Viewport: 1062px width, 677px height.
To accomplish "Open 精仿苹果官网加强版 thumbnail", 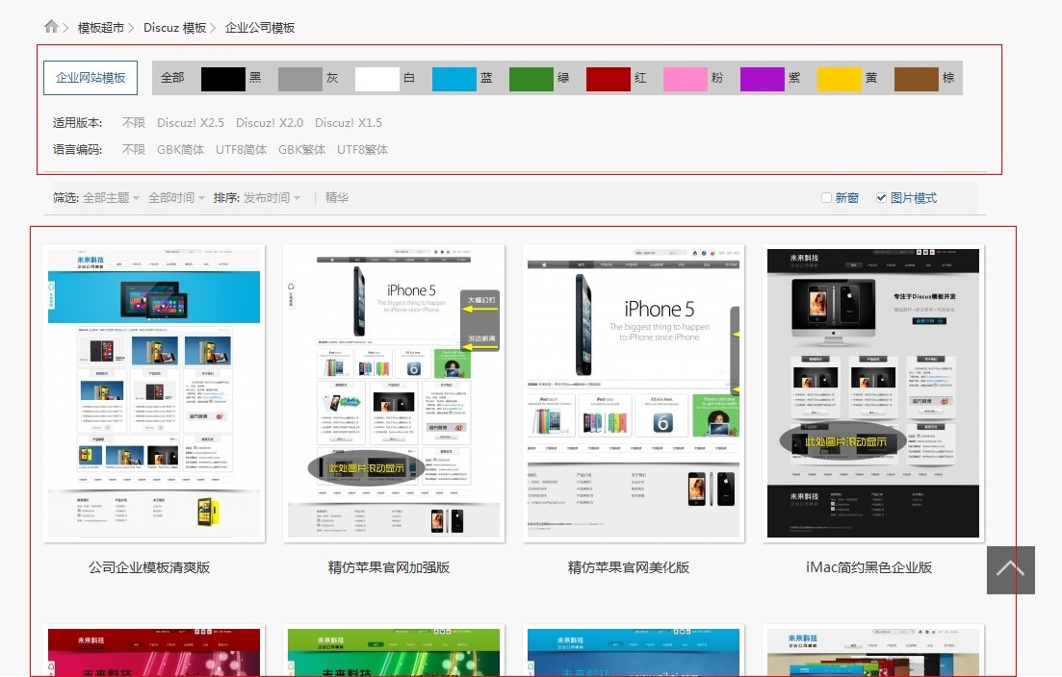I will [394, 393].
